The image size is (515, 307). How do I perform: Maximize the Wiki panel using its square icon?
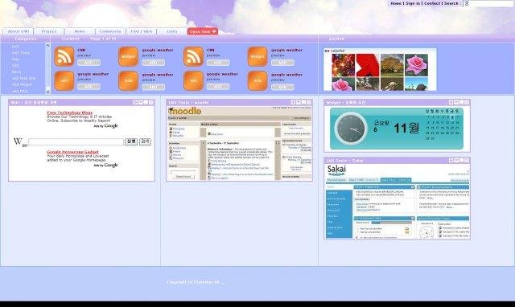point(146,102)
